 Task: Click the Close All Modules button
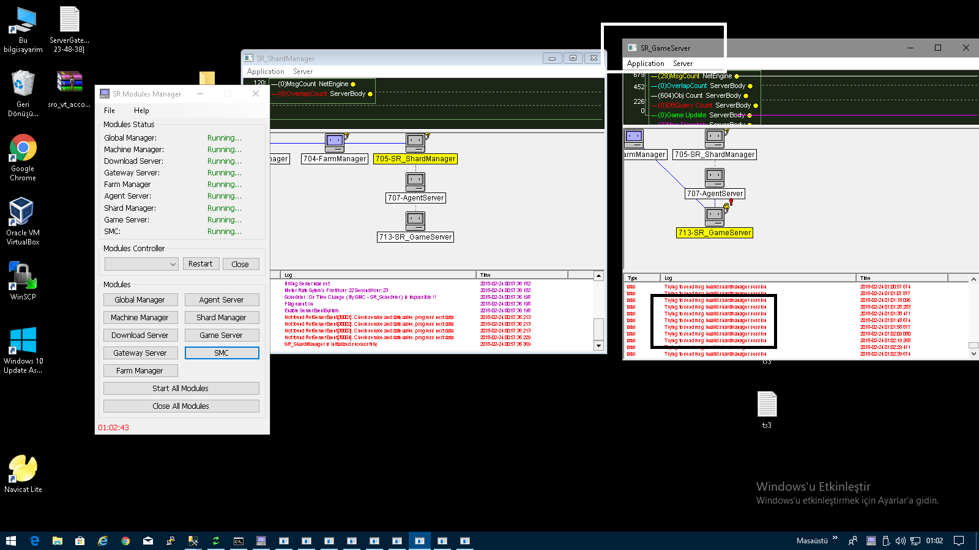181,406
